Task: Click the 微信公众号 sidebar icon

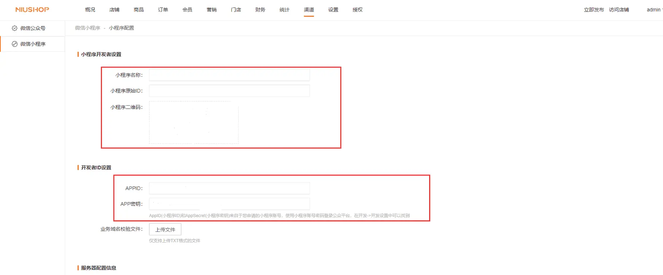Action: (15, 28)
